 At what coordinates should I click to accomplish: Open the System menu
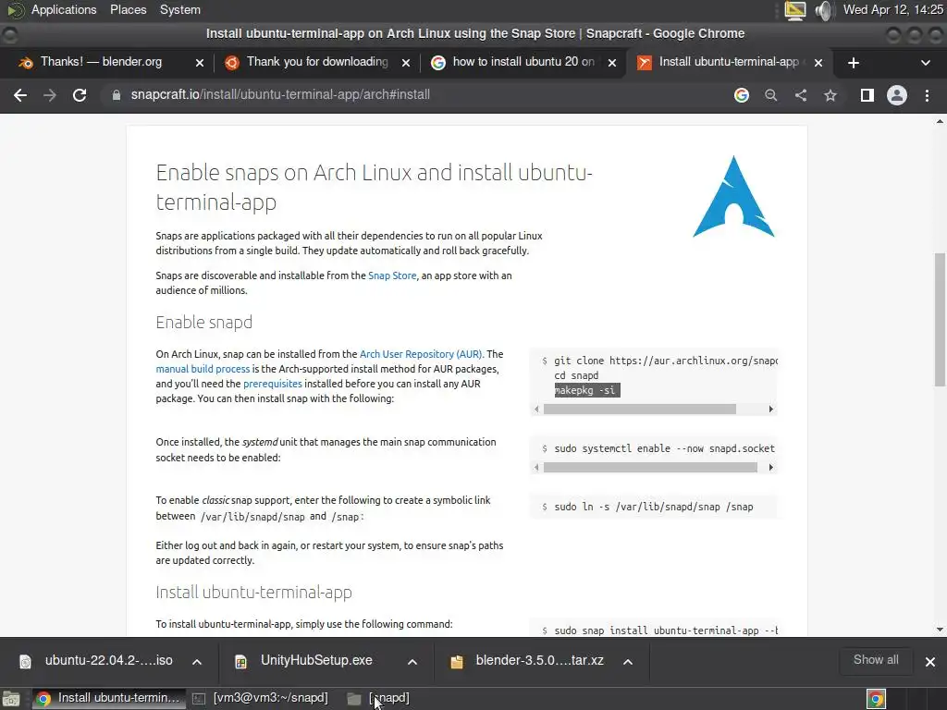click(180, 9)
